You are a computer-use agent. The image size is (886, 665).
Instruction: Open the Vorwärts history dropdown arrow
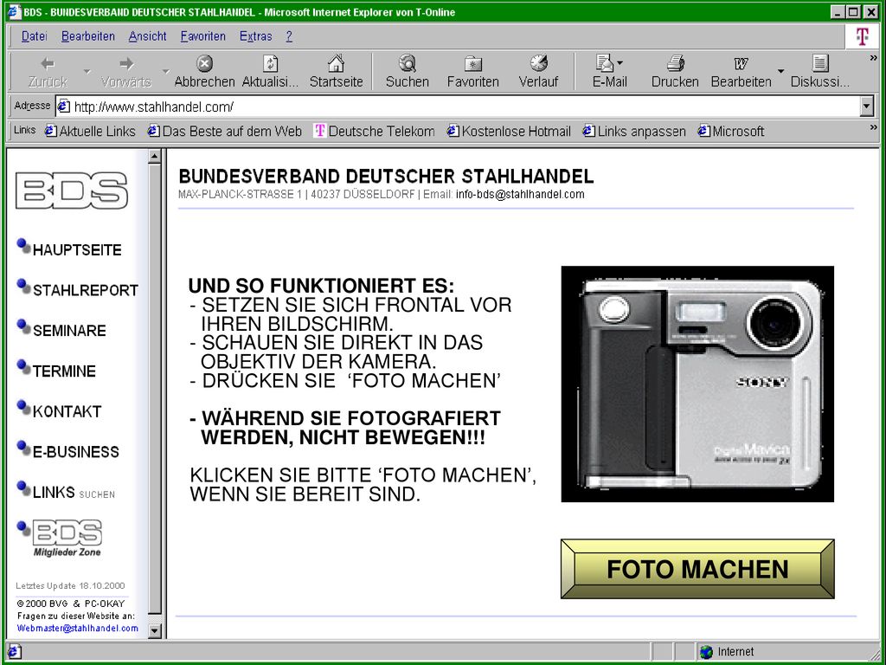165,72
